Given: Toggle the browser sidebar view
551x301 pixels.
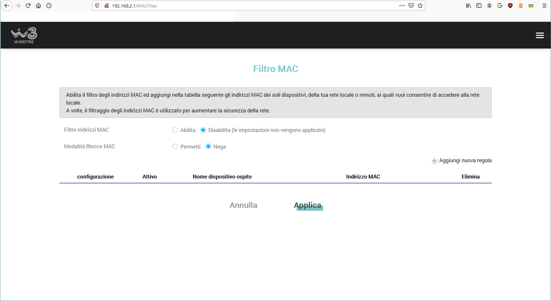Looking at the screenshot, I should tap(479, 6).
